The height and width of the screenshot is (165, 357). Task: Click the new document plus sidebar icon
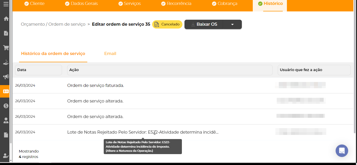point(6,33)
